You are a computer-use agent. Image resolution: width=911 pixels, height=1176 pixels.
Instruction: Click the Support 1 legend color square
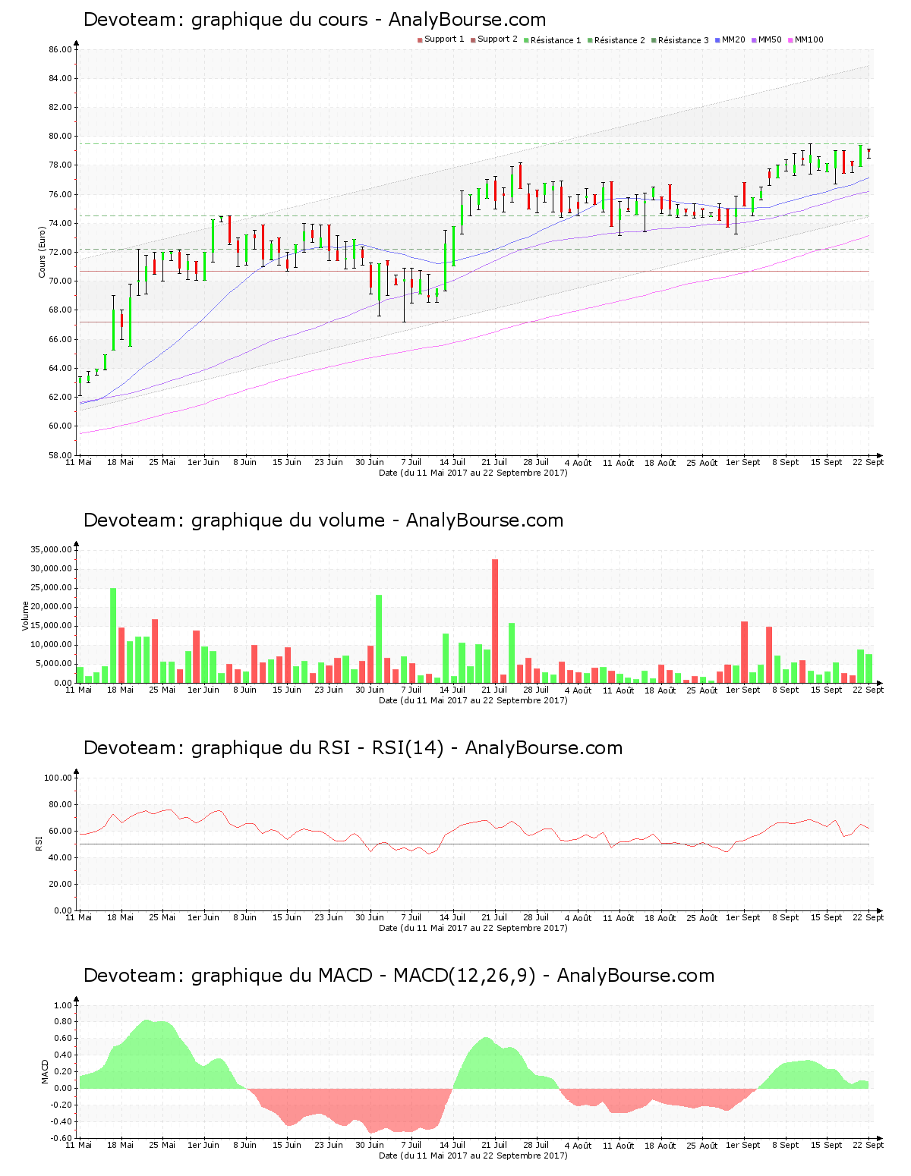pyautogui.click(x=420, y=39)
